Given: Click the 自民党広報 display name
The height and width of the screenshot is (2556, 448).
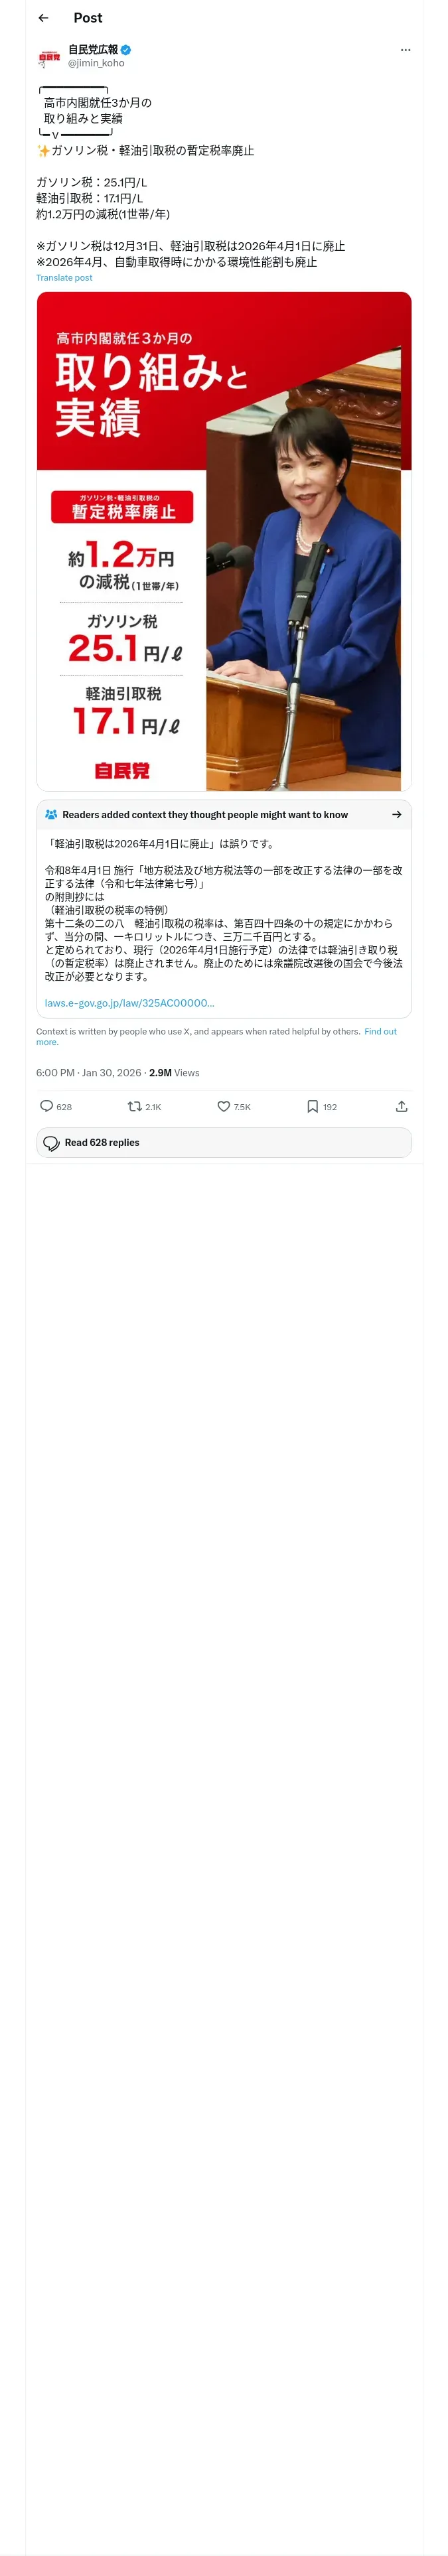Looking at the screenshot, I should tap(94, 50).
